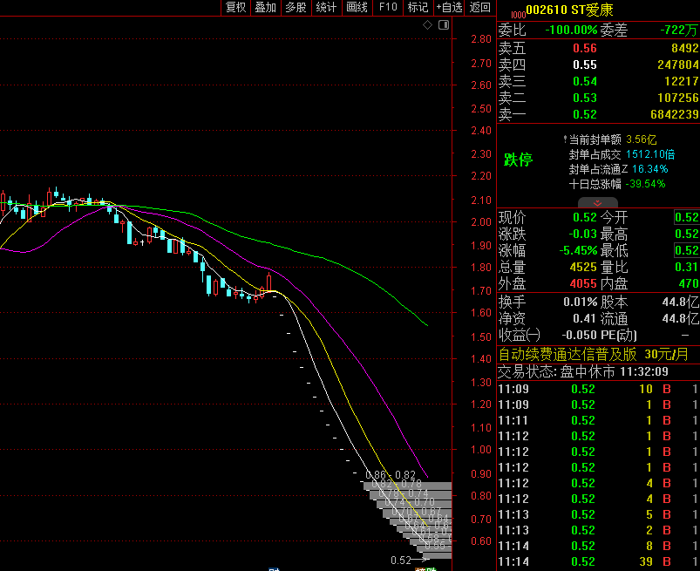Expand the red chevron under 十日总涨幅

597,203
